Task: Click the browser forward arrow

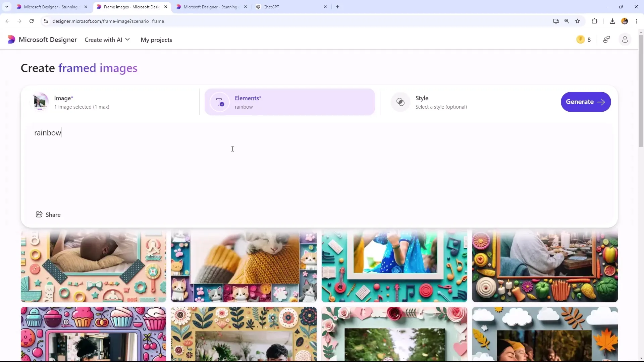Action: pyautogui.click(x=19, y=21)
